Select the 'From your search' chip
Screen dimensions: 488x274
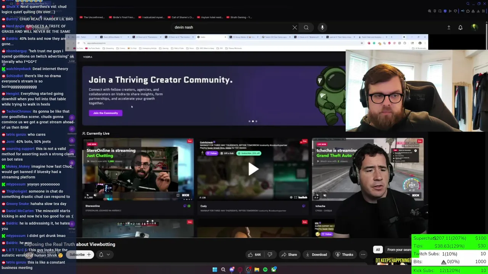point(399,250)
